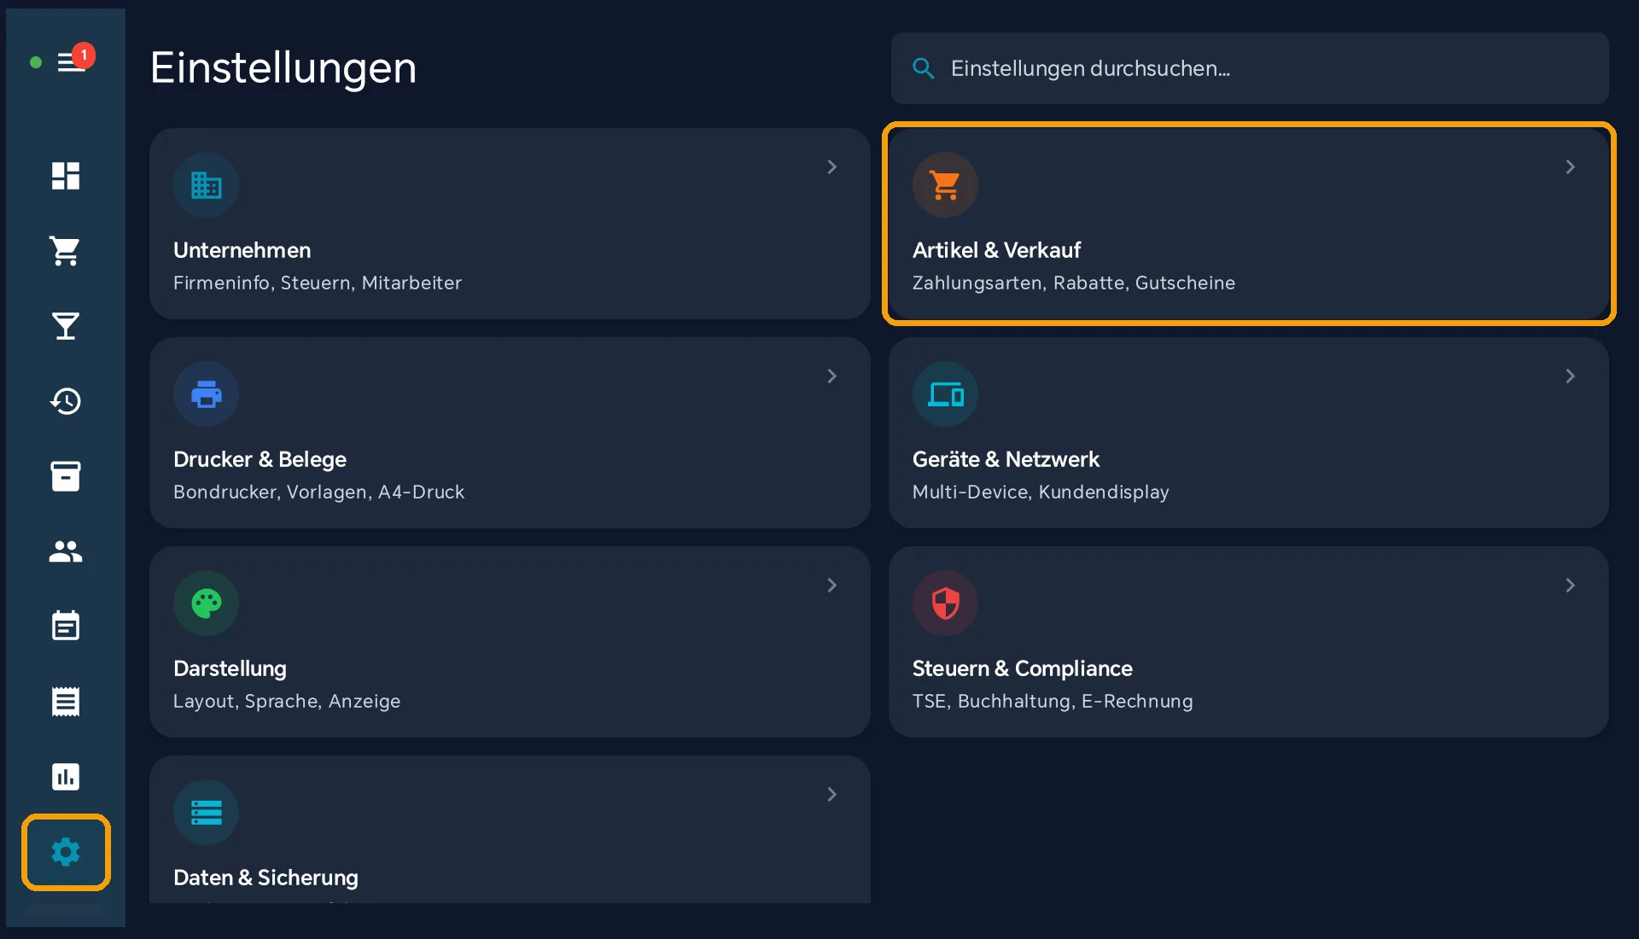Open the cocktail glass icon in sidebar
This screenshot has width=1639, height=939.
click(x=66, y=326)
